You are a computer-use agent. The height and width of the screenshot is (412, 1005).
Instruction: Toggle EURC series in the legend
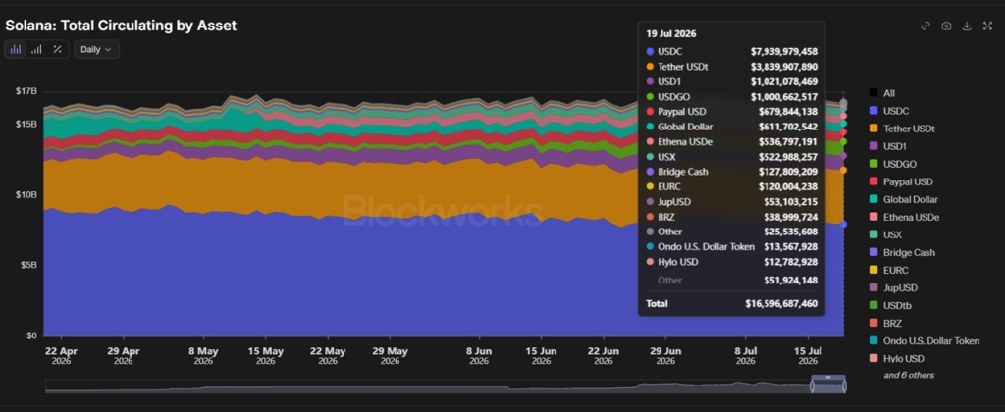tap(888, 271)
